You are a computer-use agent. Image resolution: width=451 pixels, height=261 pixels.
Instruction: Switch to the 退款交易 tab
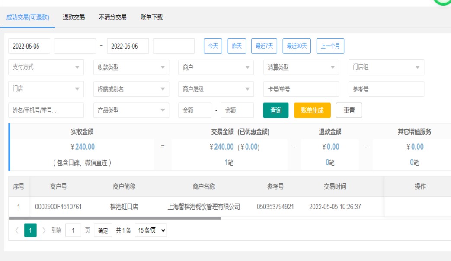point(74,17)
